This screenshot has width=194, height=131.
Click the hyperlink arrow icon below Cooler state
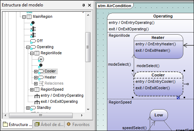click(x=178, y=98)
